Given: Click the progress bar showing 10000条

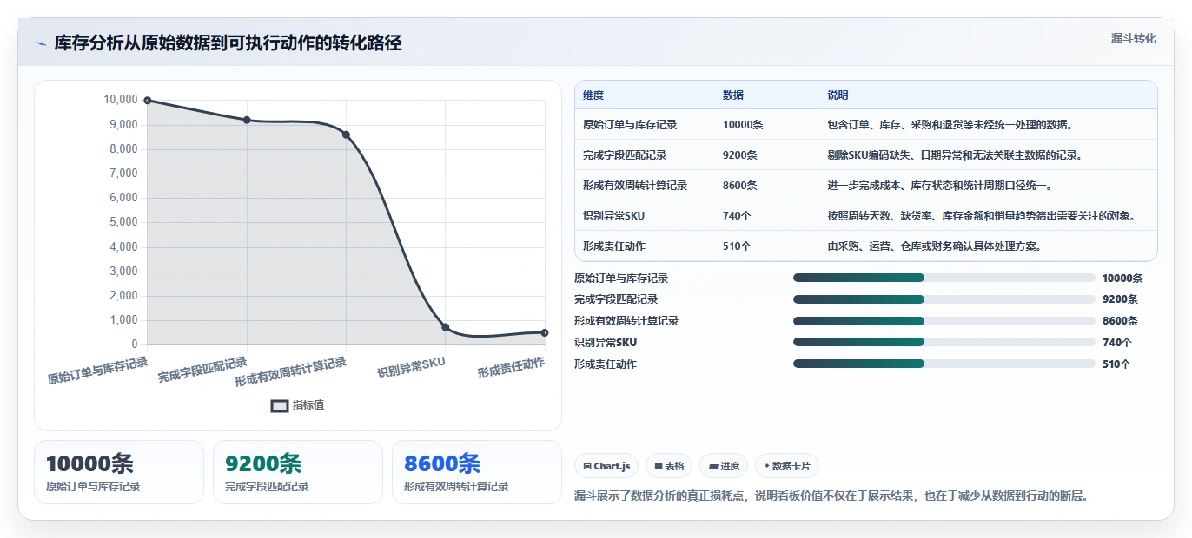Looking at the screenshot, I should coord(944,278).
